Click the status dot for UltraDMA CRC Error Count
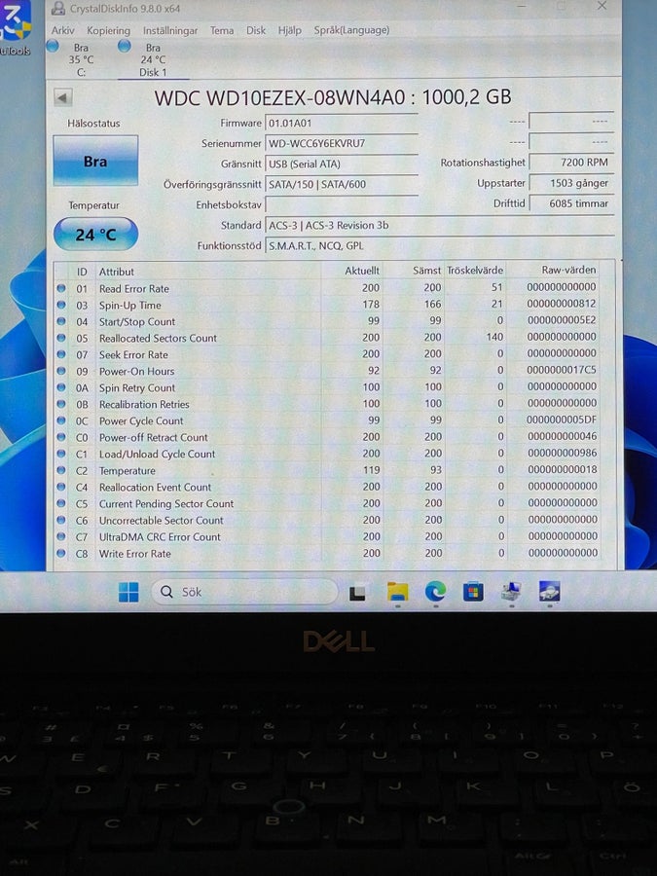This screenshot has height=876, width=657. click(61, 537)
